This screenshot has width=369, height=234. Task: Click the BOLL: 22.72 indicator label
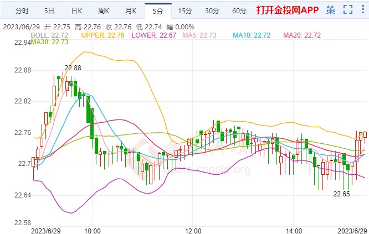(x=49, y=35)
